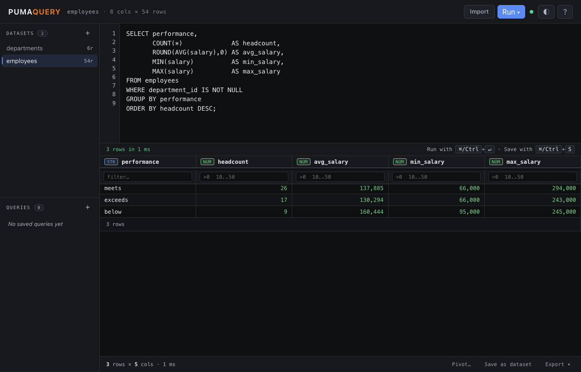Select the 'meets' cell
The height and width of the screenshot is (372, 581).
(x=148, y=188)
